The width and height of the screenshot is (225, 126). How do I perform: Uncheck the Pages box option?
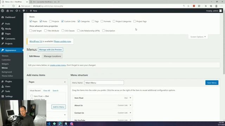[x=31, y=21]
